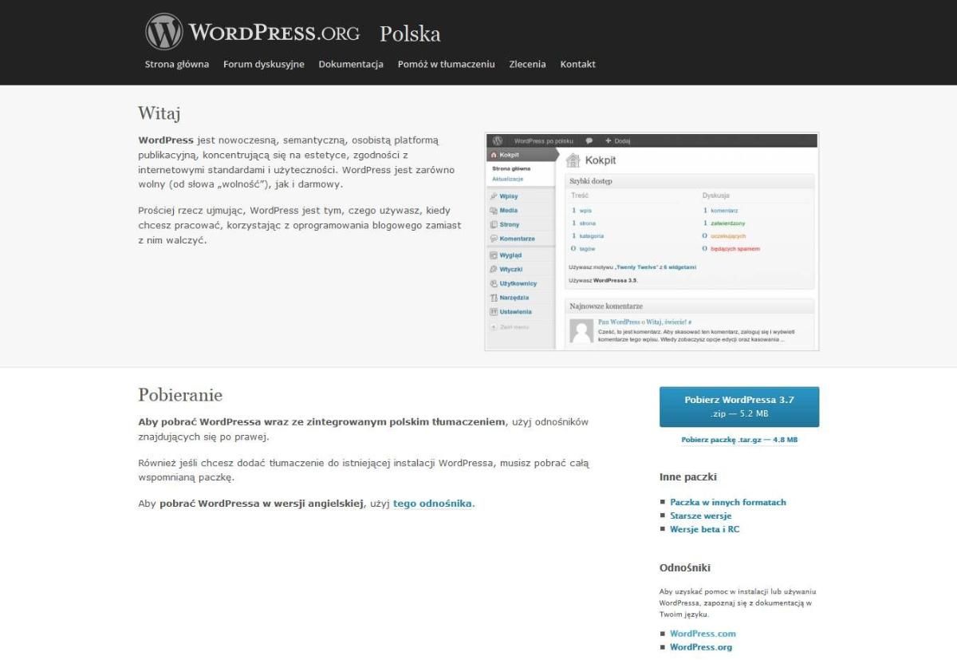Download the .tar.gz package link
The height and width of the screenshot is (660, 957).
(739, 440)
